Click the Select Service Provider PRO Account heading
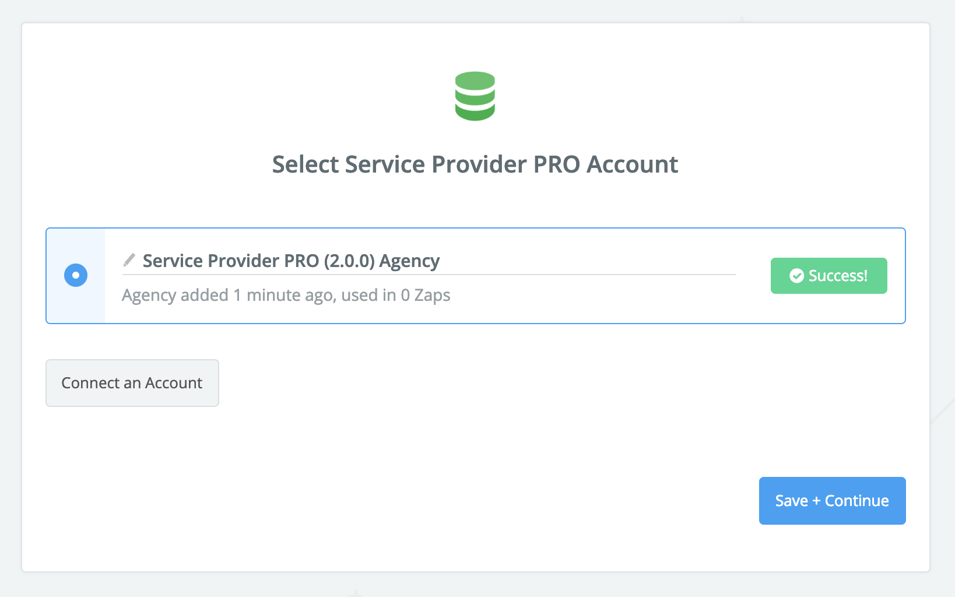The height and width of the screenshot is (597, 955). click(475, 164)
